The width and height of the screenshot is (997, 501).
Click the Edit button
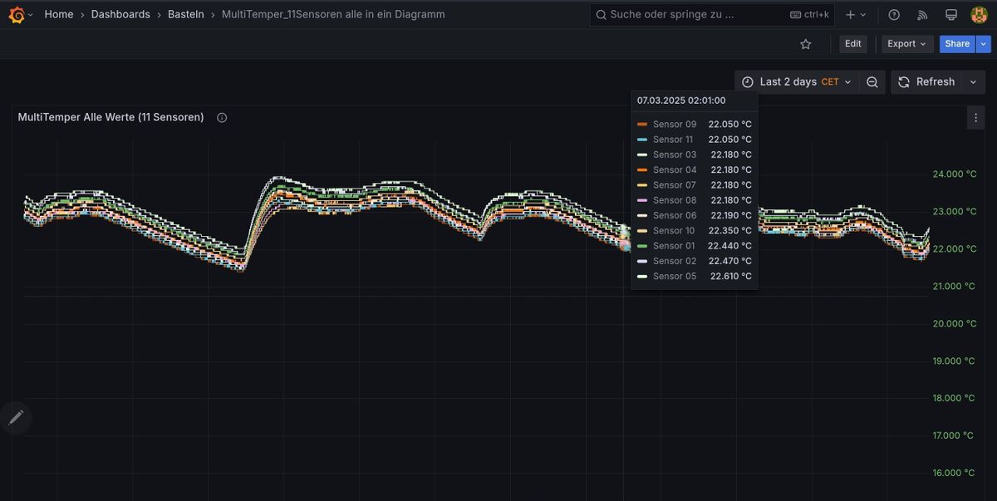pyautogui.click(x=852, y=44)
